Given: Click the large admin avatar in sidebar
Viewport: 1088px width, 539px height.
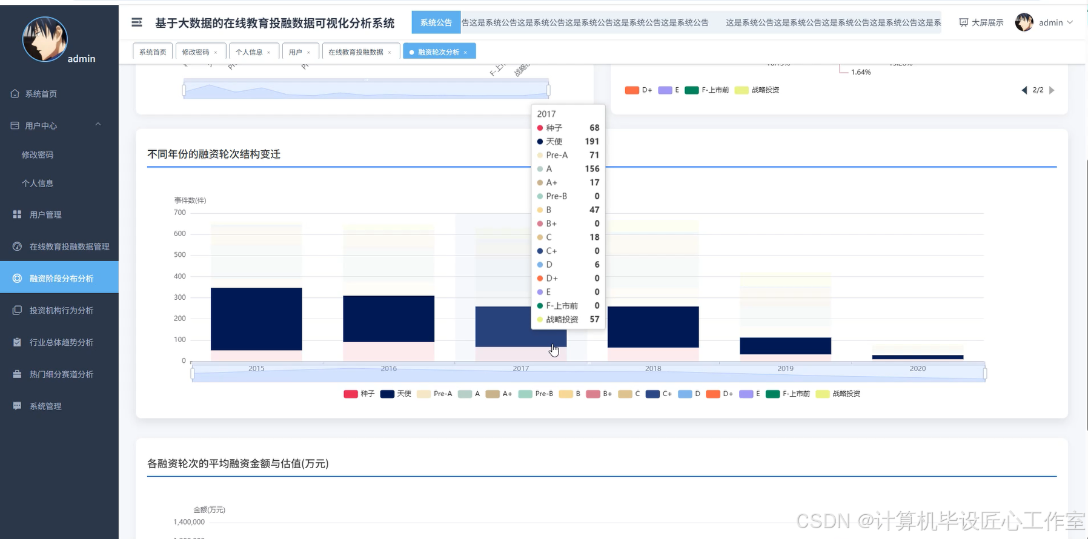Looking at the screenshot, I should point(45,39).
